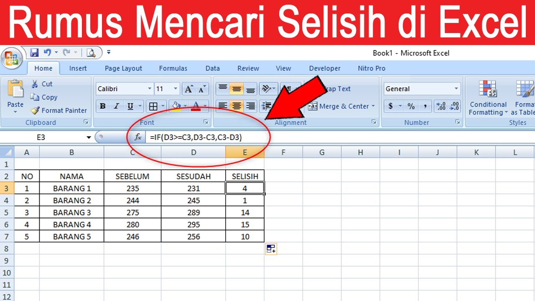Click the Select All corner button
Viewport: 535px width, 301px height.
(7, 152)
